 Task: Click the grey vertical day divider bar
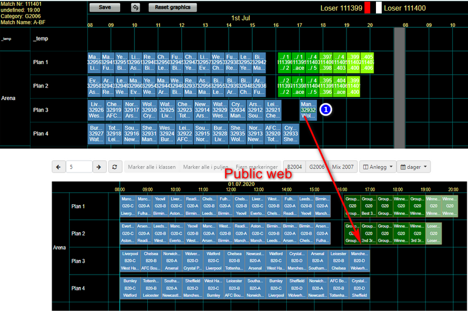point(399,88)
